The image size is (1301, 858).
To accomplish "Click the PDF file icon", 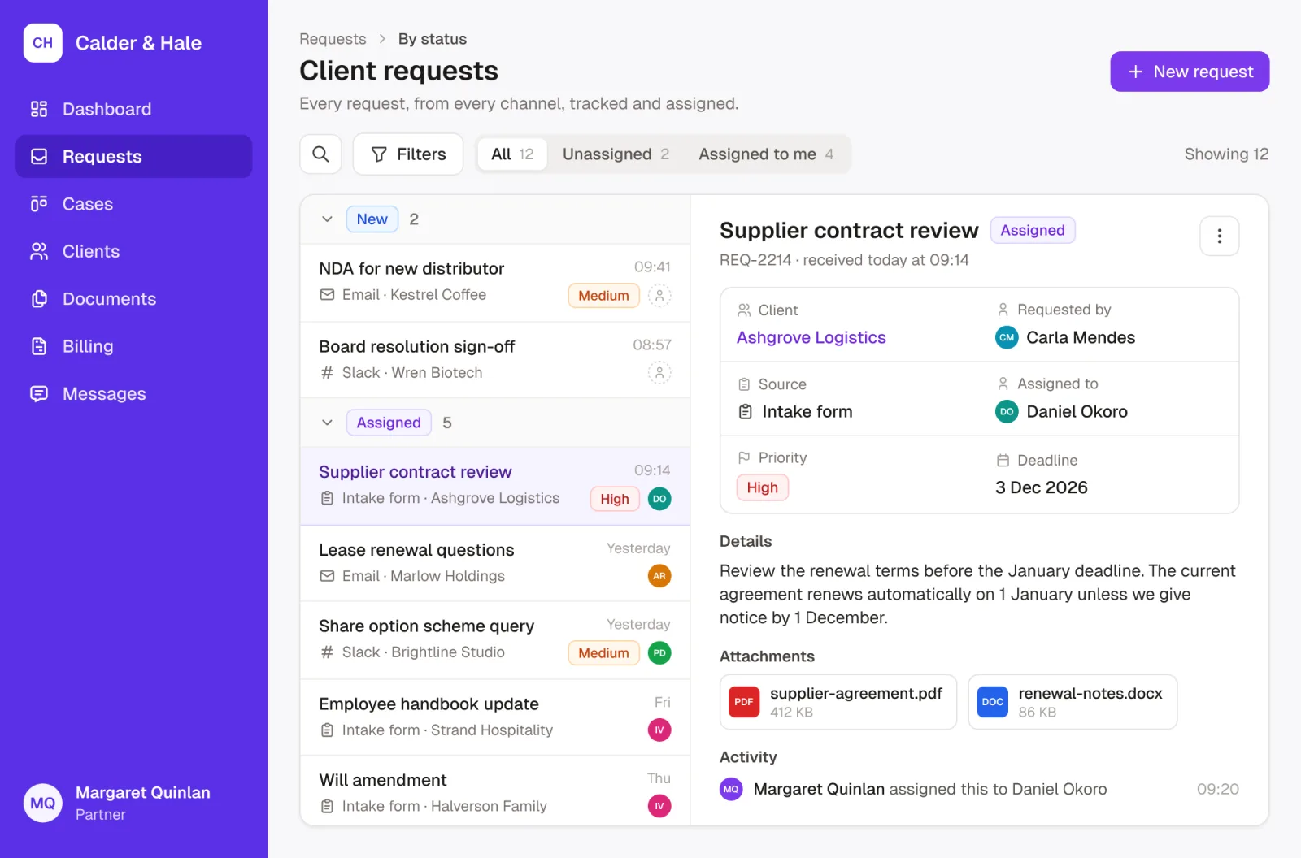I will (x=743, y=702).
